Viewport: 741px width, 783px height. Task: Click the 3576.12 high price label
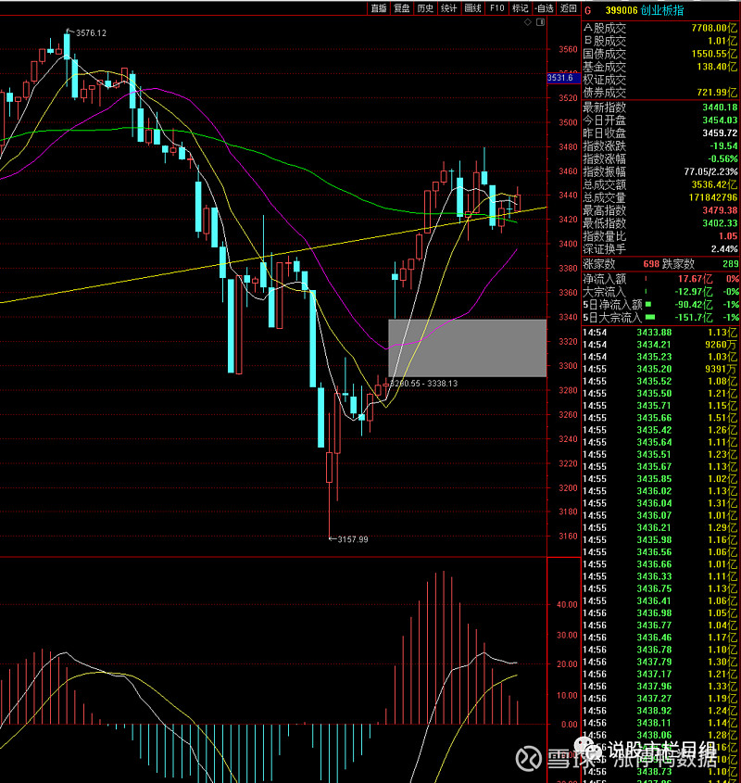pyautogui.click(x=91, y=33)
